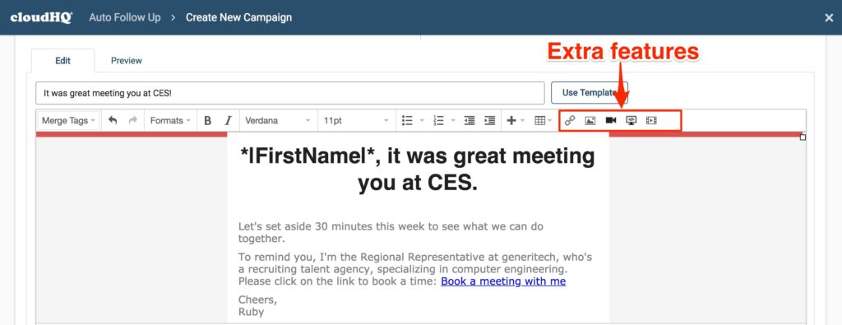Click the cloudHQ logo
The width and height of the screenshot is (842, 325).
coord(41,17)
